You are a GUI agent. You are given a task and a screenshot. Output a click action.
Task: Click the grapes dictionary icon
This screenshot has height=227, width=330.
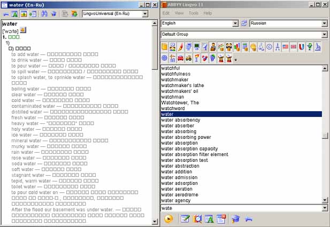213,58
